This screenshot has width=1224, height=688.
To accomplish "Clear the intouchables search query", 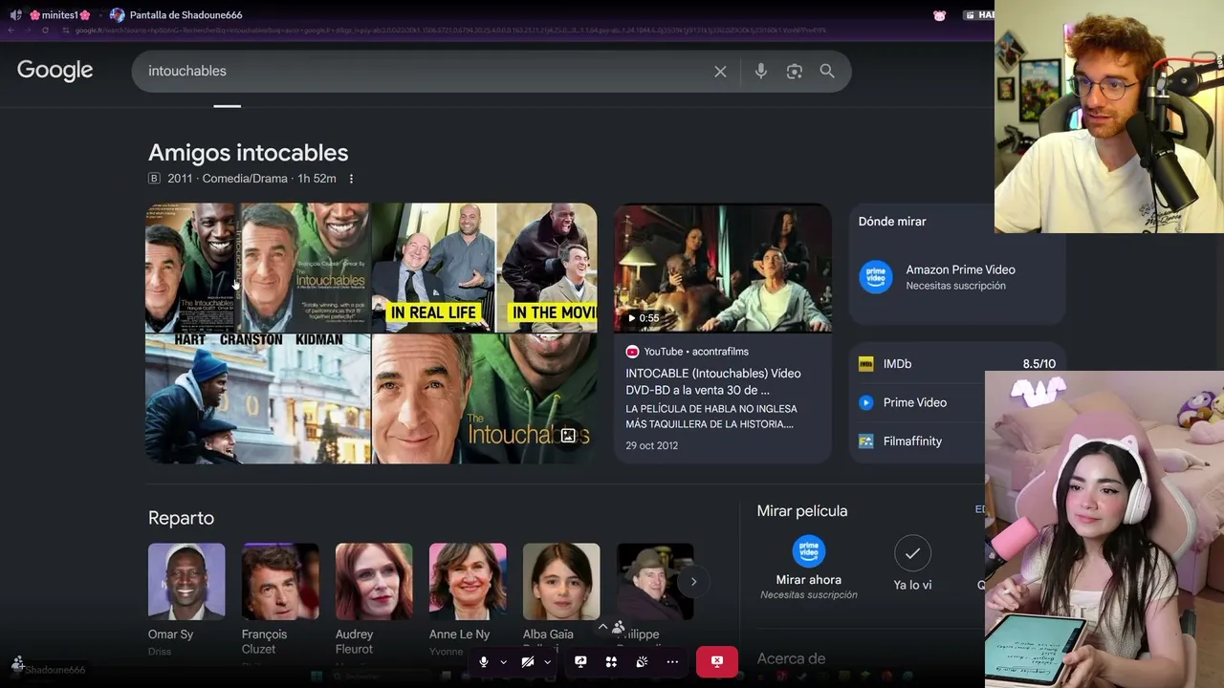I will (720, 72).
